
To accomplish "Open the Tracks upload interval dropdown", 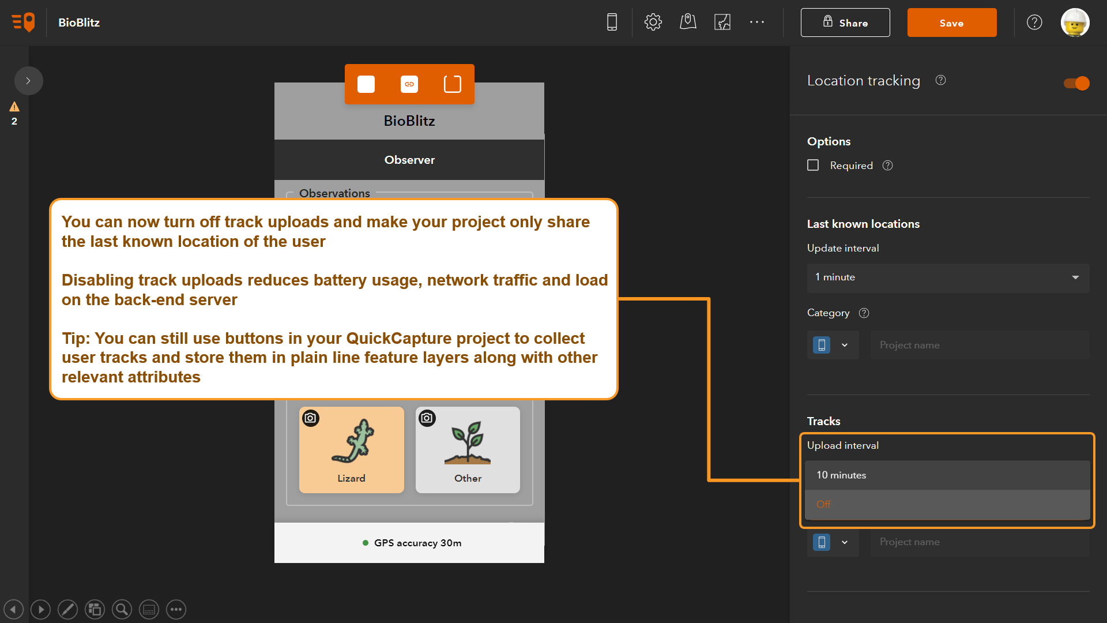I will 947,475.
